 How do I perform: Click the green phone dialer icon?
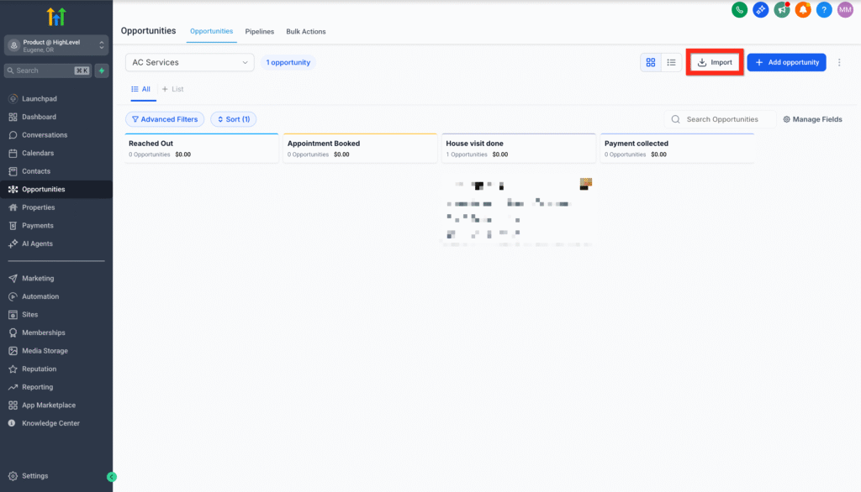[x=740, y=10]
